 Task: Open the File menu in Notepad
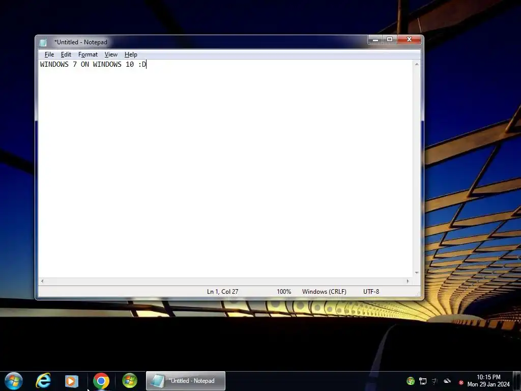coord(49,54)
